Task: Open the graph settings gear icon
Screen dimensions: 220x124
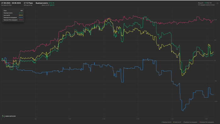Action: coord(217,3)
